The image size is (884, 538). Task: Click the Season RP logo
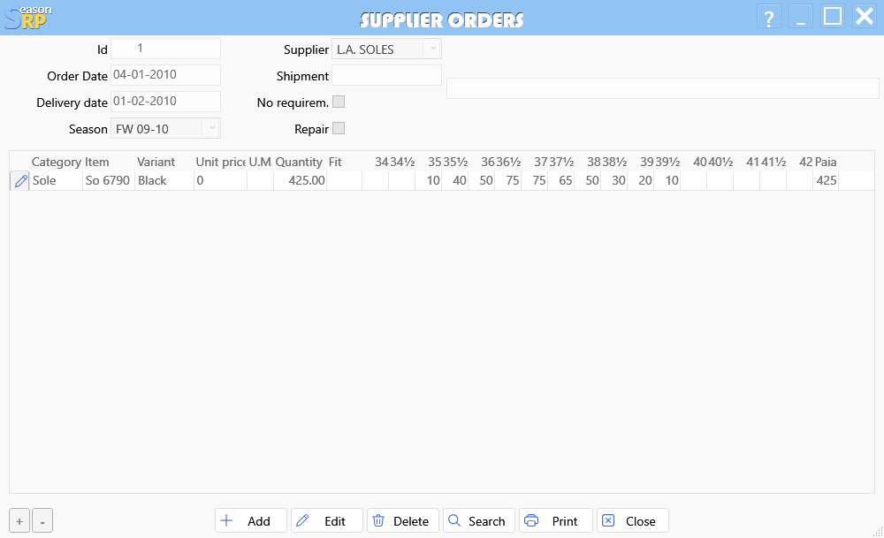point(27,18)
